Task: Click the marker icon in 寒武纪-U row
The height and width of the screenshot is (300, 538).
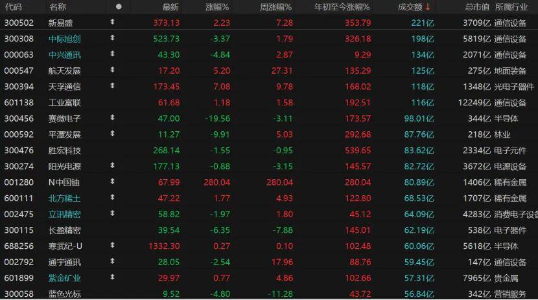Action: pyautogui.click(x=113, y=246)
